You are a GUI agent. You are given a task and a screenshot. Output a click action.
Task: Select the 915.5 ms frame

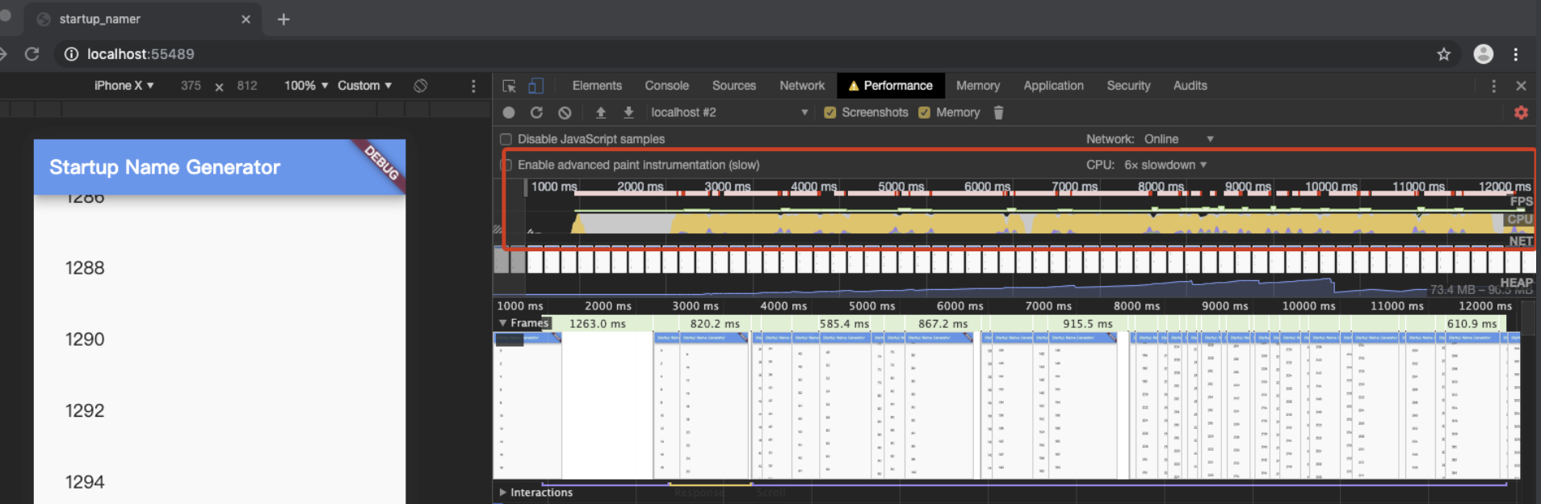pos(1087,323)
